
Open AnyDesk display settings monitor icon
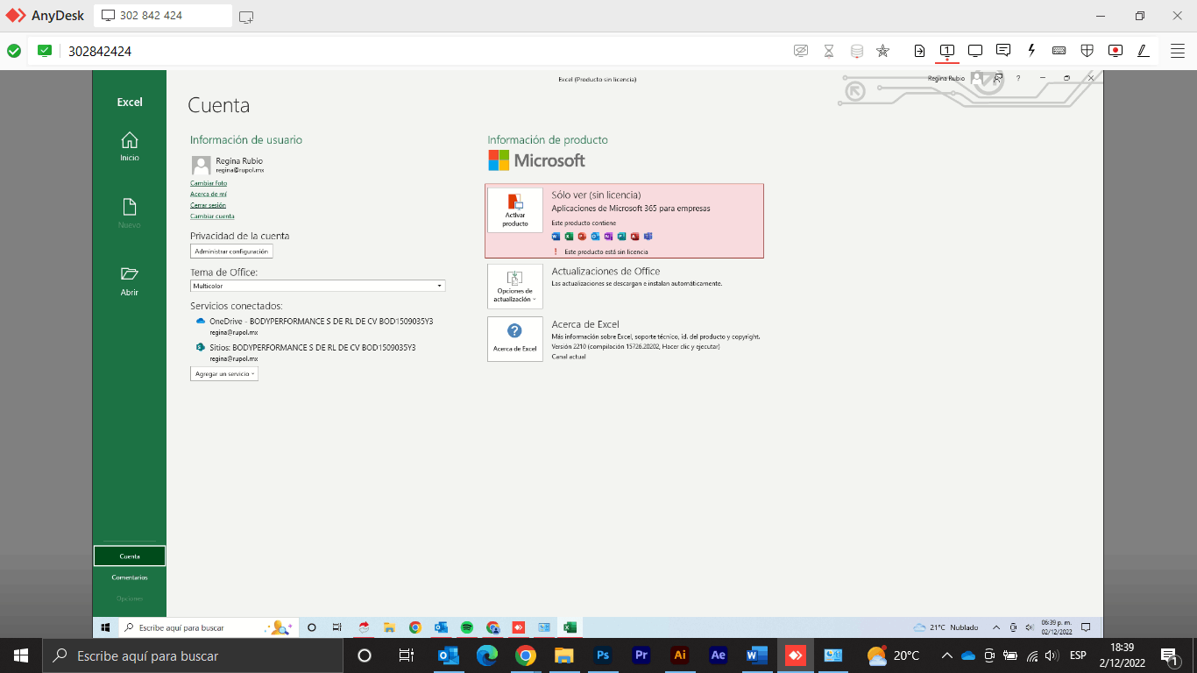tap(975, 51)
